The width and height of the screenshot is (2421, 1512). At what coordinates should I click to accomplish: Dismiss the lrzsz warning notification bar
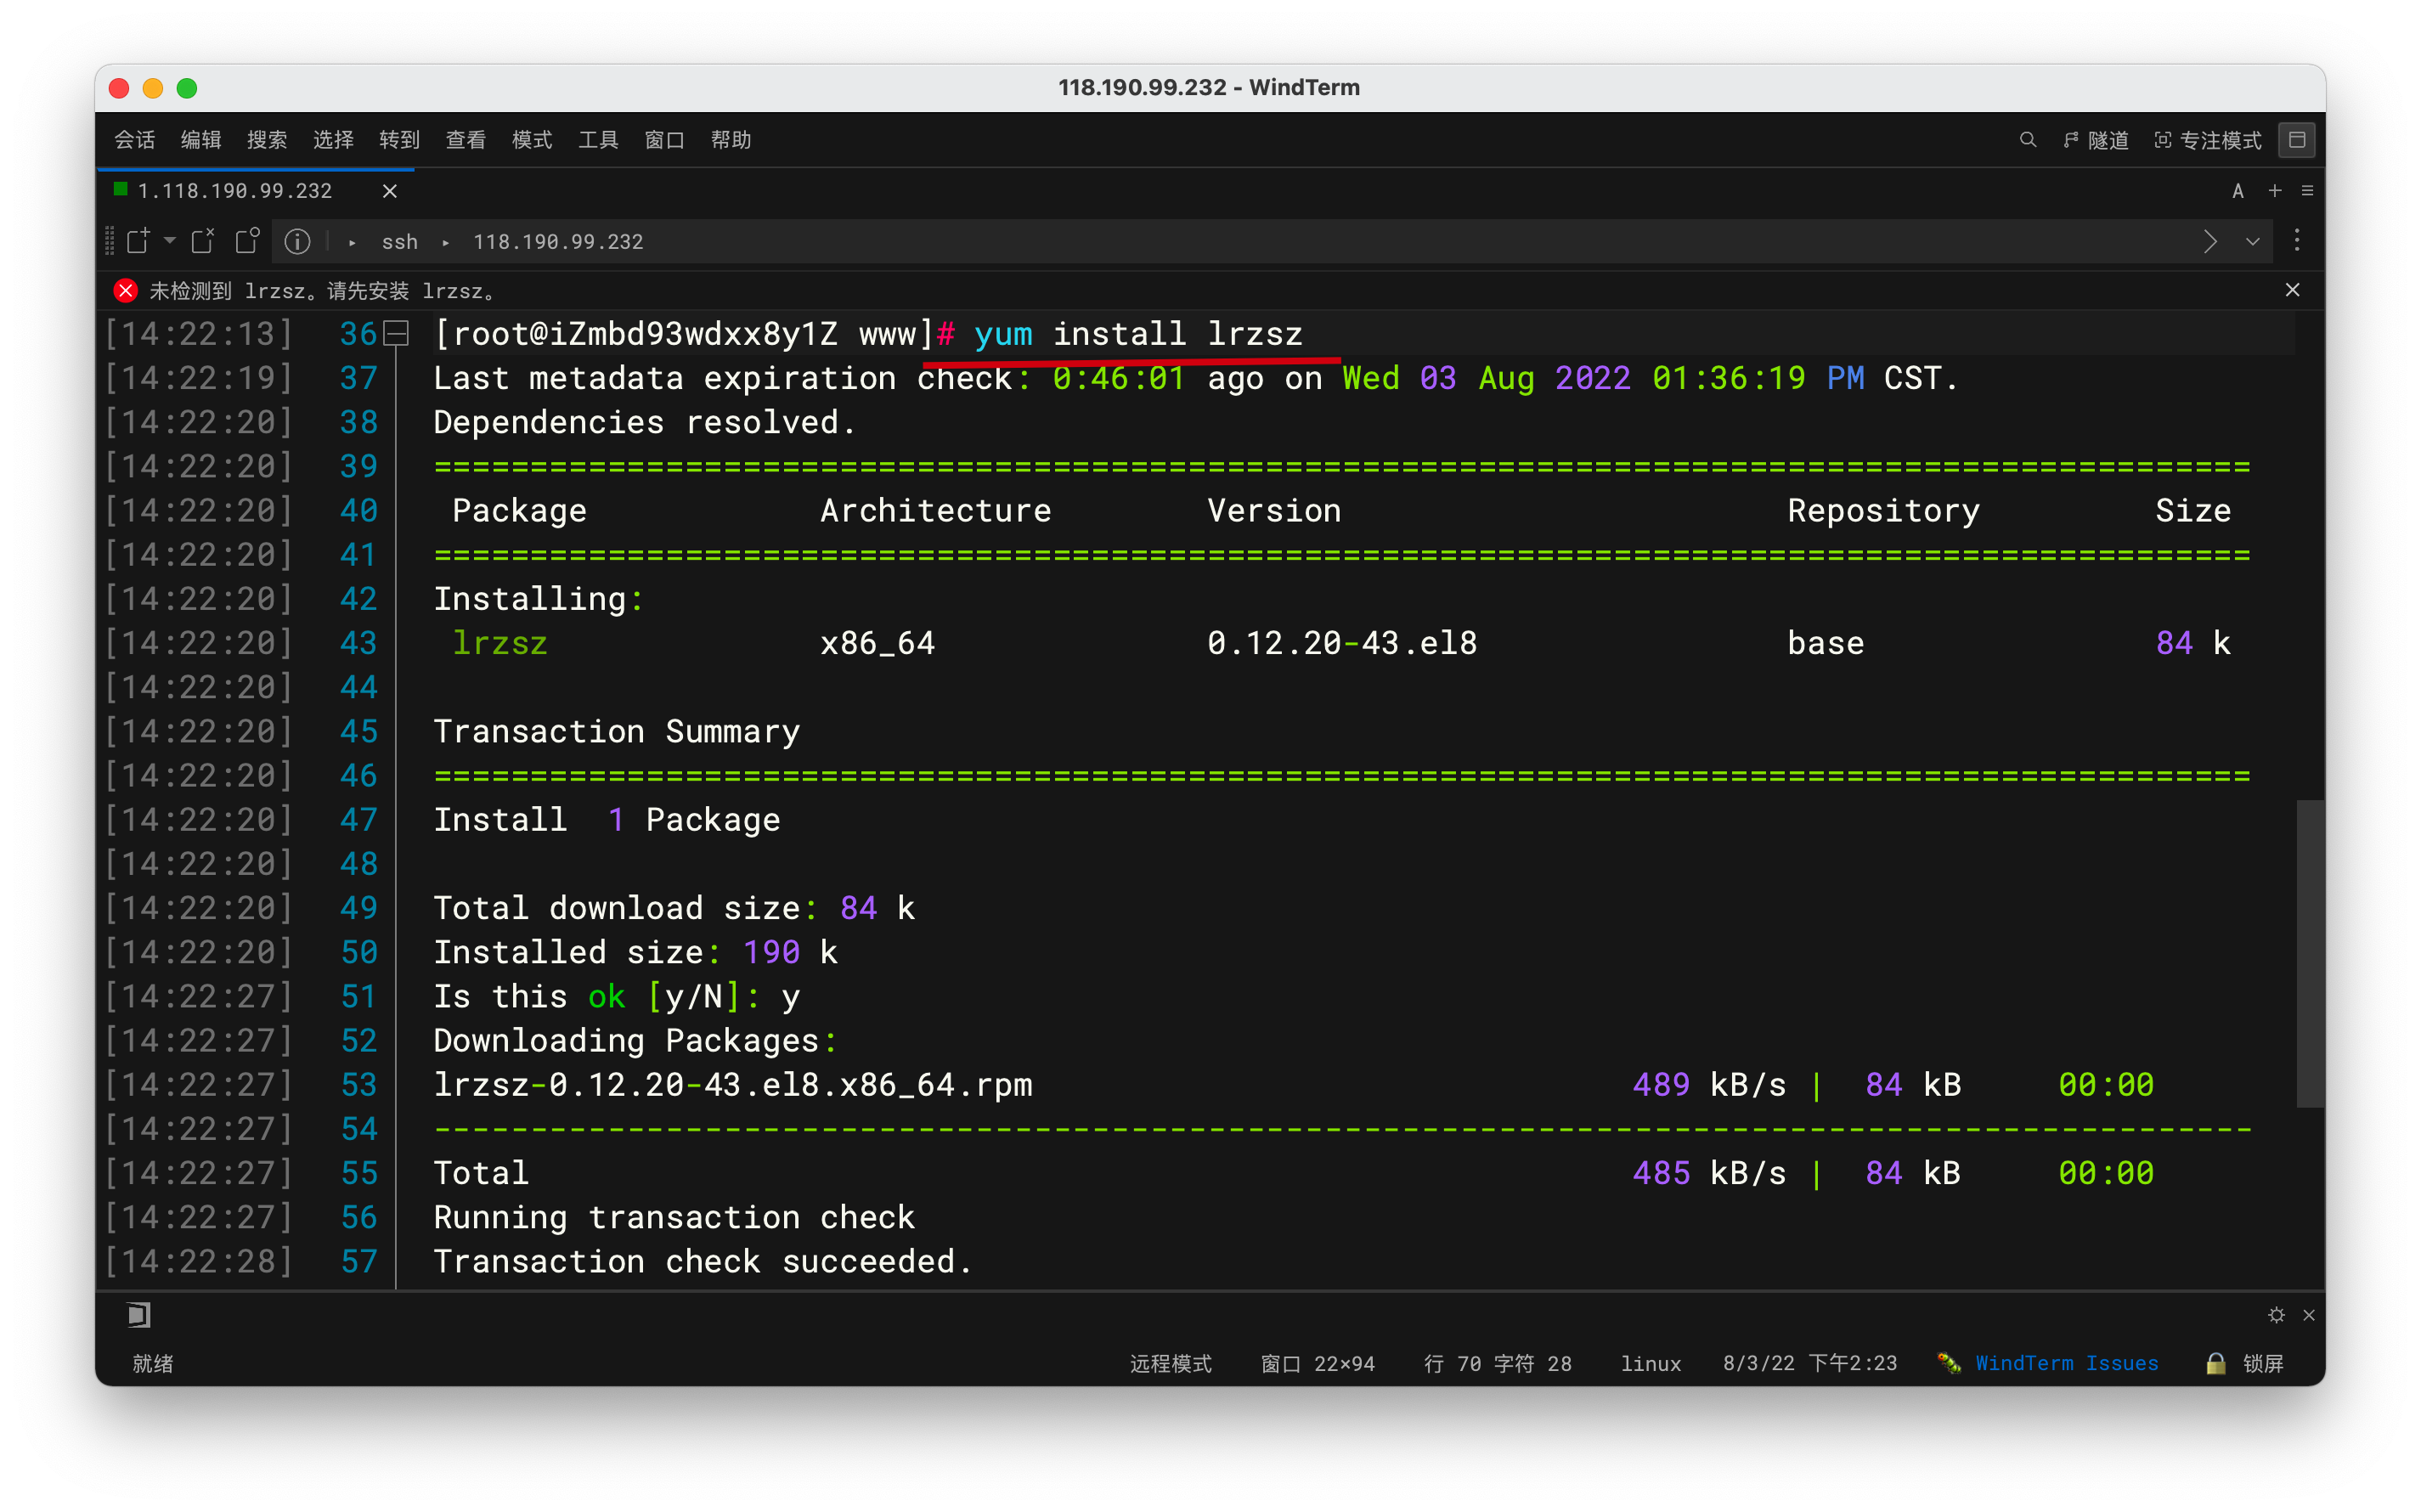click(x=2292, y=290)
